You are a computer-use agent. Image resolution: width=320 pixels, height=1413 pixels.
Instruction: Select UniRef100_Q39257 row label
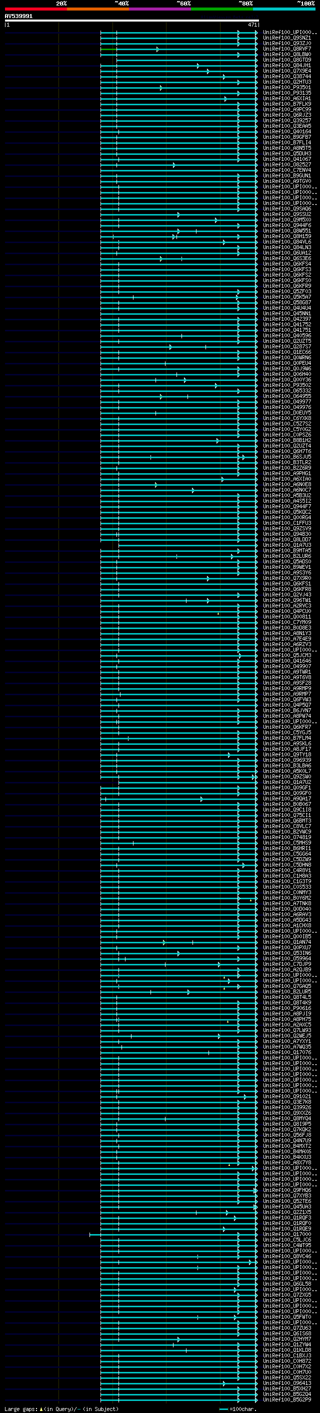coord(287,121)
